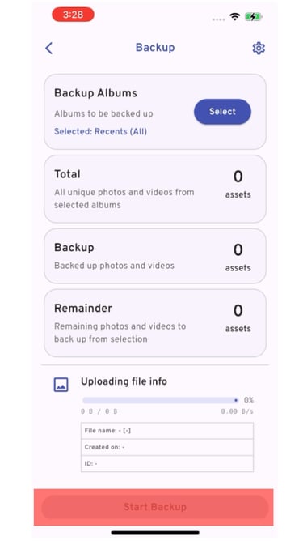Tap the battery charging indicator

click(254, 16)
